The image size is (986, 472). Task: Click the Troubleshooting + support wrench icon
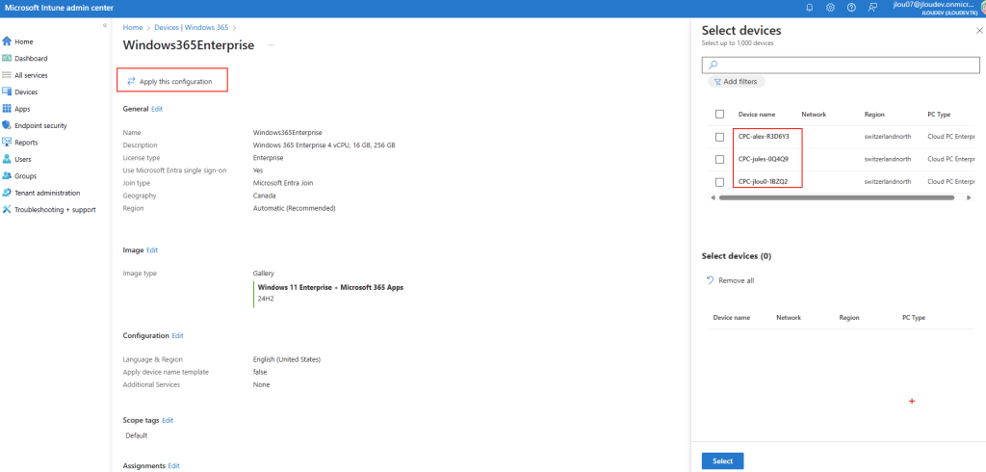click(7, 210)
